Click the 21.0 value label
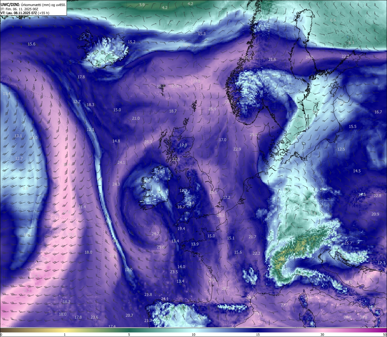The height and width of the screenshot is (337, 387). (x=136, y=118)
